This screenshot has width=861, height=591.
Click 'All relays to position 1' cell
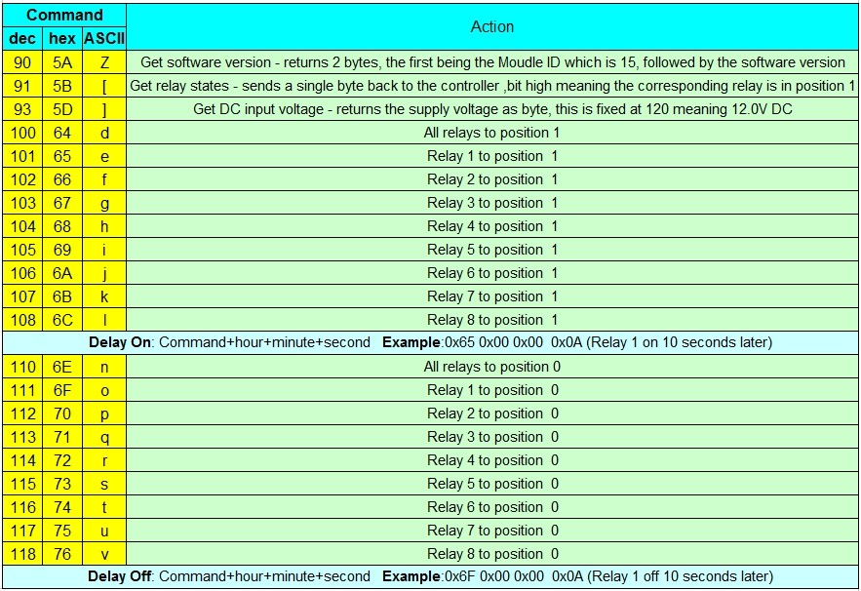(x=492, y=133)
